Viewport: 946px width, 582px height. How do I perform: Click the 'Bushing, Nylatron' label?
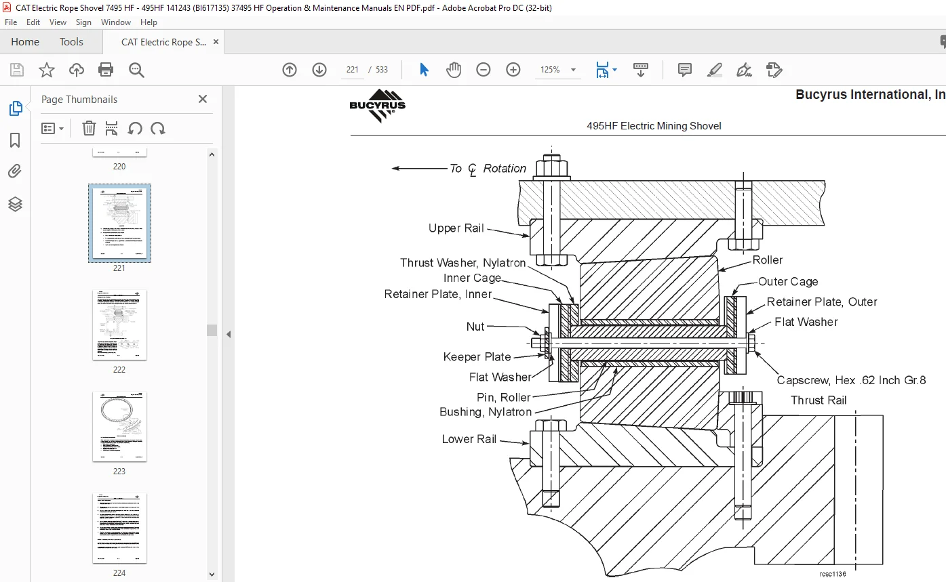click(486, 412)
